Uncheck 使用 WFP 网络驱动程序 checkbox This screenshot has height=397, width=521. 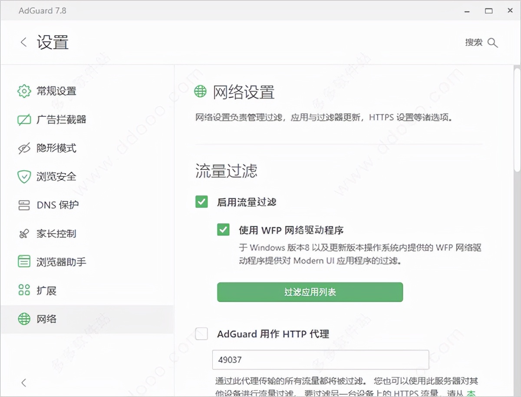click(x=223, y=230)
